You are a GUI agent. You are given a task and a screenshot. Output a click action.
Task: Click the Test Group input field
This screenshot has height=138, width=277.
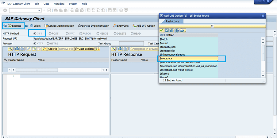tap(131, 44)
